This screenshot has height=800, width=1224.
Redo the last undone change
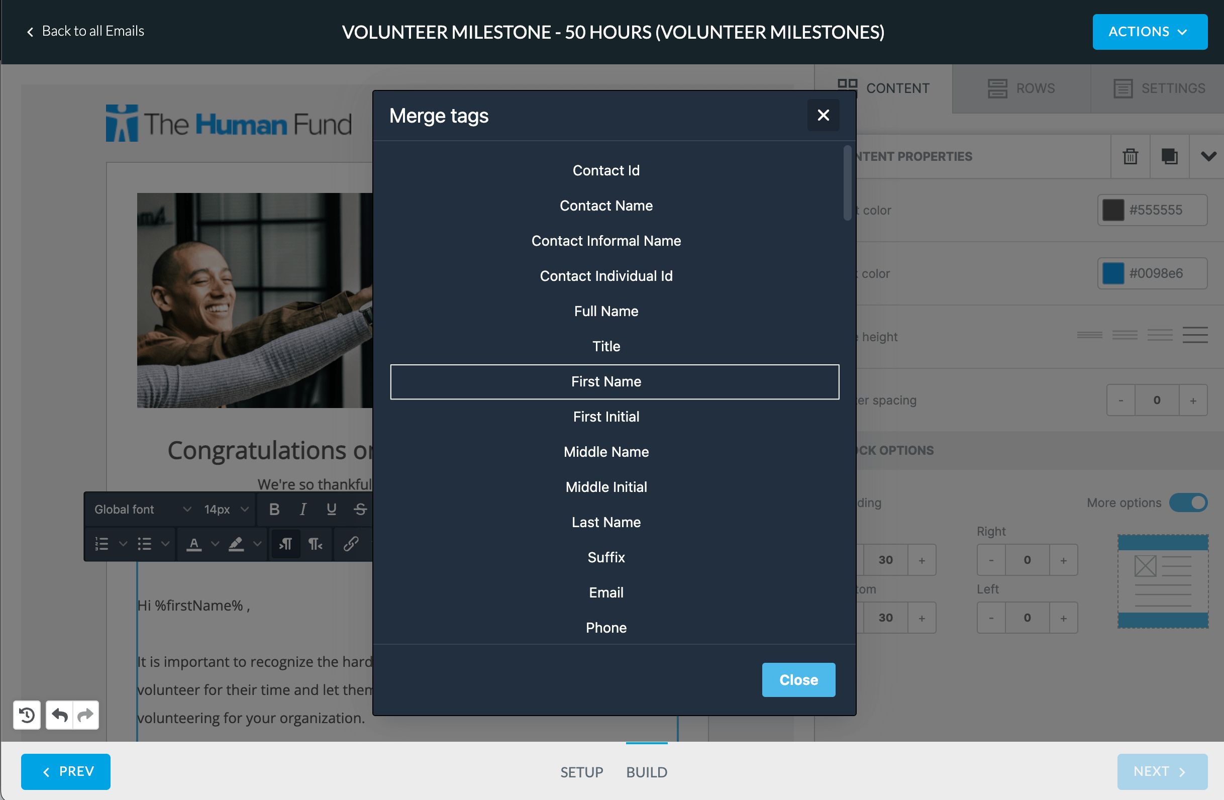click(x=85, y=715)
